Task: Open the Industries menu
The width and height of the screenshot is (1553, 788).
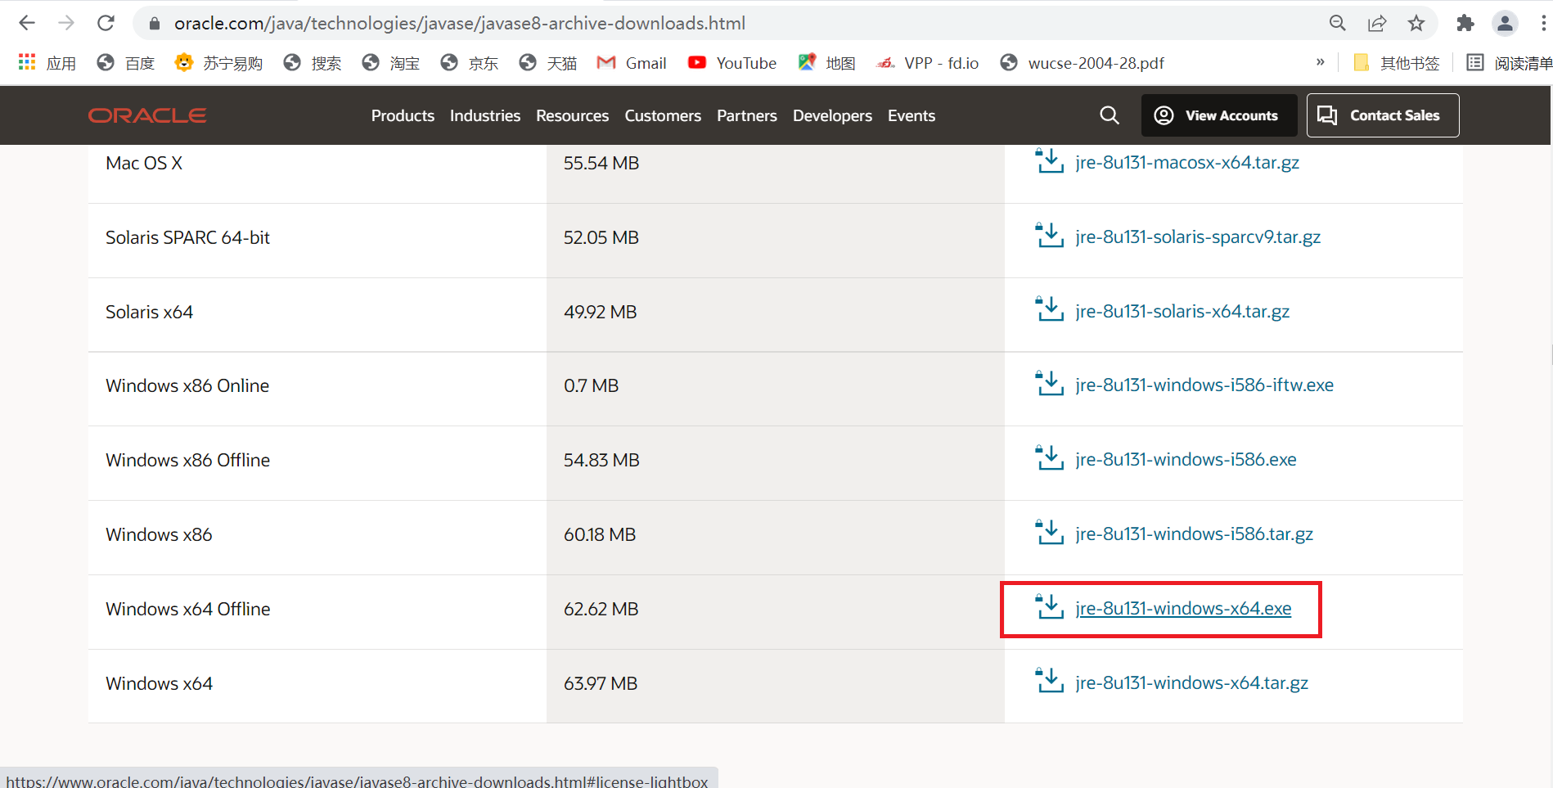Action: tap(485, 115)
